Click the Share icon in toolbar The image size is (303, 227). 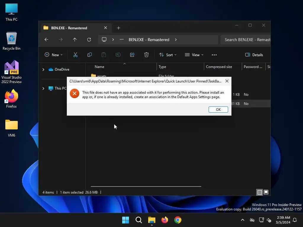click(132, 55)
